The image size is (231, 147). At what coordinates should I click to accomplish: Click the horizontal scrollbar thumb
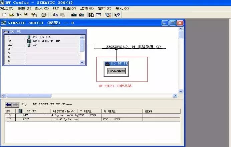click(29, 95)
